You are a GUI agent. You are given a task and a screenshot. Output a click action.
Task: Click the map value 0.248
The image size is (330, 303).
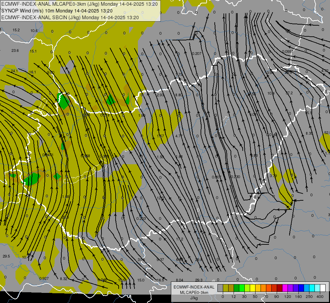click(x=102, y=280)
